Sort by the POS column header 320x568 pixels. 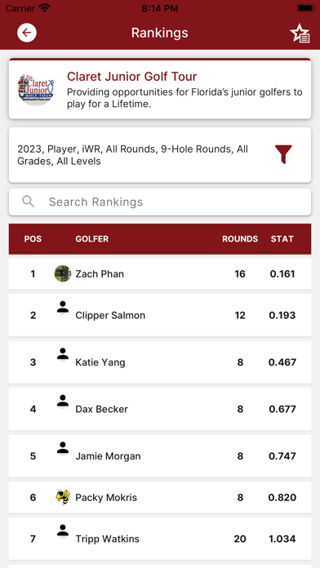tap(33, 239)
